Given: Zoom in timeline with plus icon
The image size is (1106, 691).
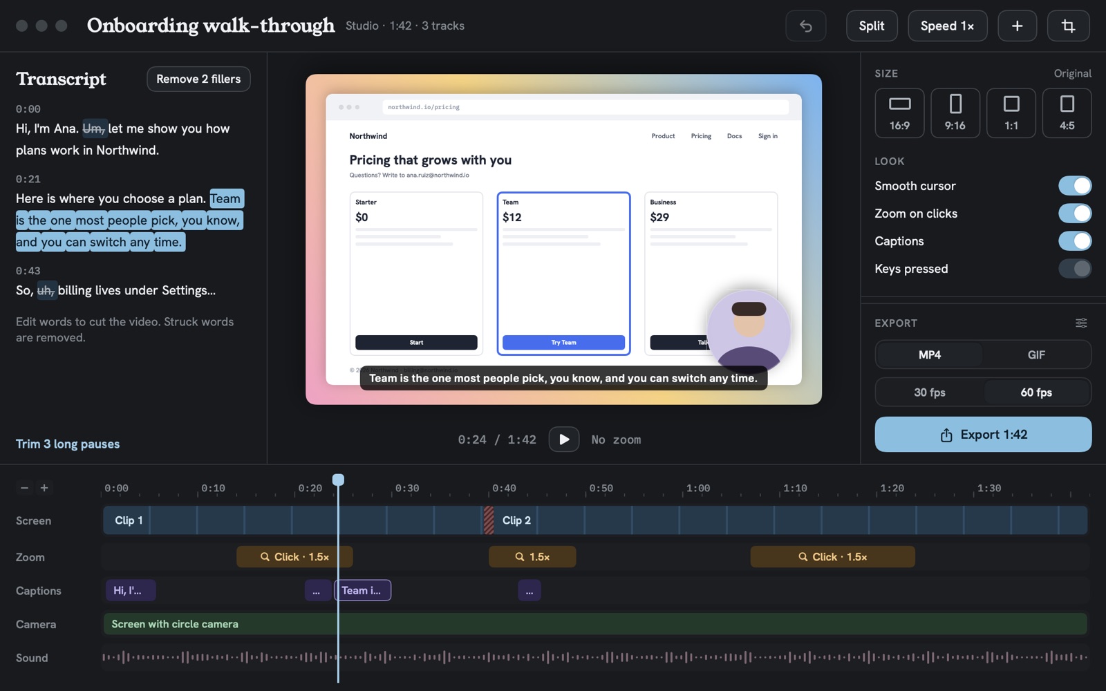Looking at the screenshot, I should coord(44,488).
